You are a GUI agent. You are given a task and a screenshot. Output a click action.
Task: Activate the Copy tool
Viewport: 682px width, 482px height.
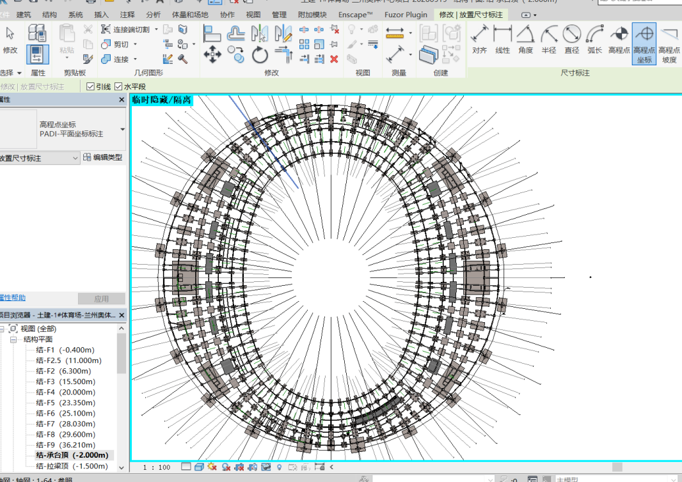point(235,55)
